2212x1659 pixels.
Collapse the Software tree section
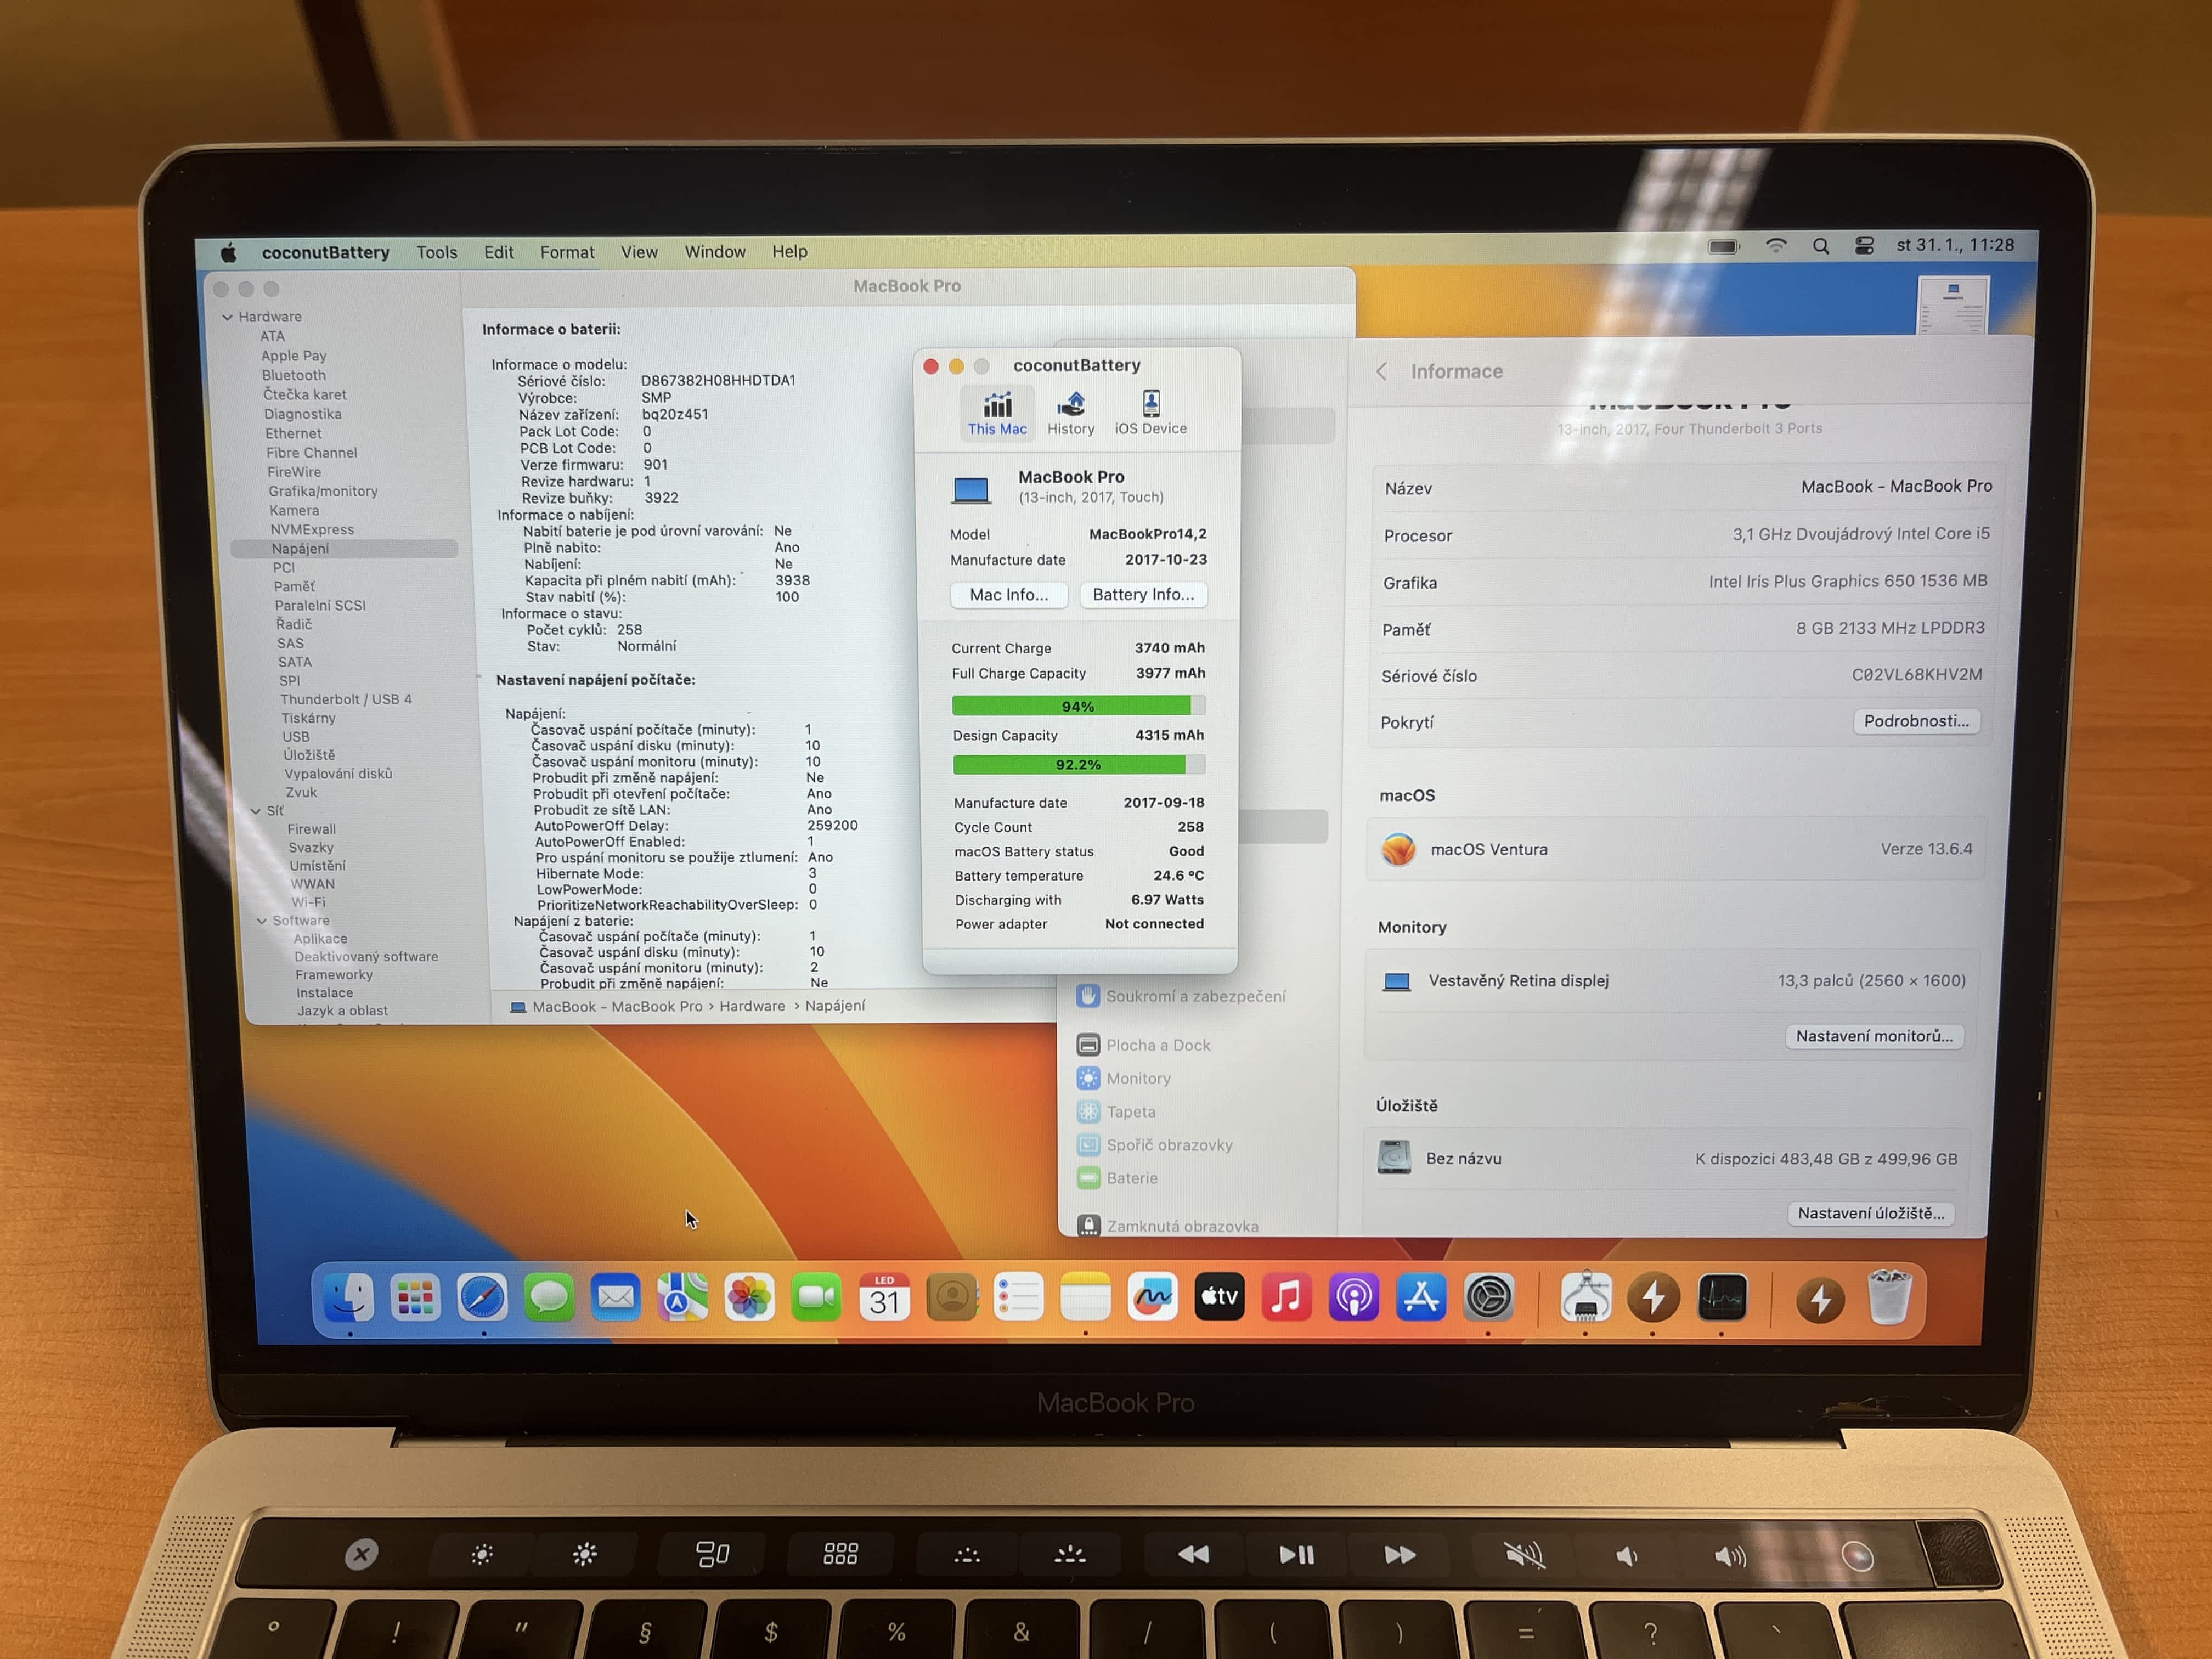coord(262,921)
